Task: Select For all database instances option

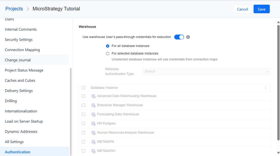Action: (108, 46)
